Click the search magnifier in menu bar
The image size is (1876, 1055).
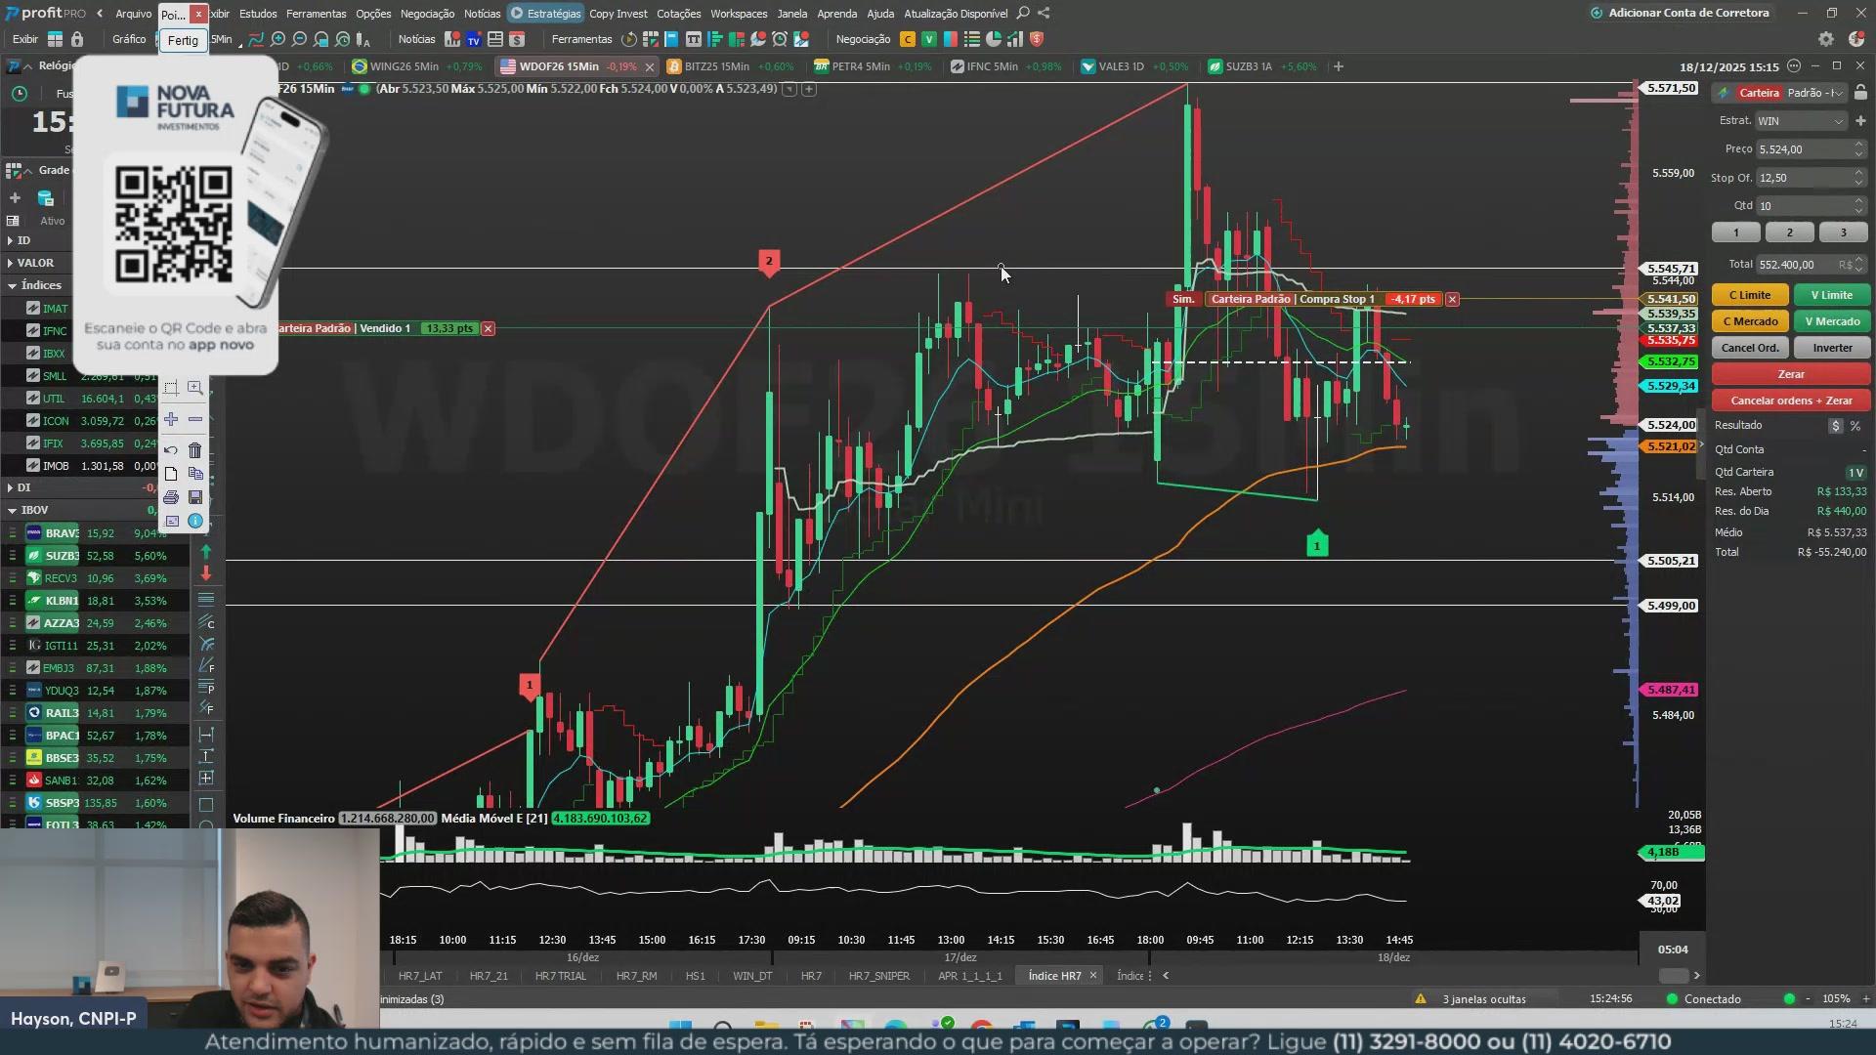point(1023,14)
